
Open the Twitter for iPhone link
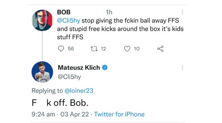119,114
